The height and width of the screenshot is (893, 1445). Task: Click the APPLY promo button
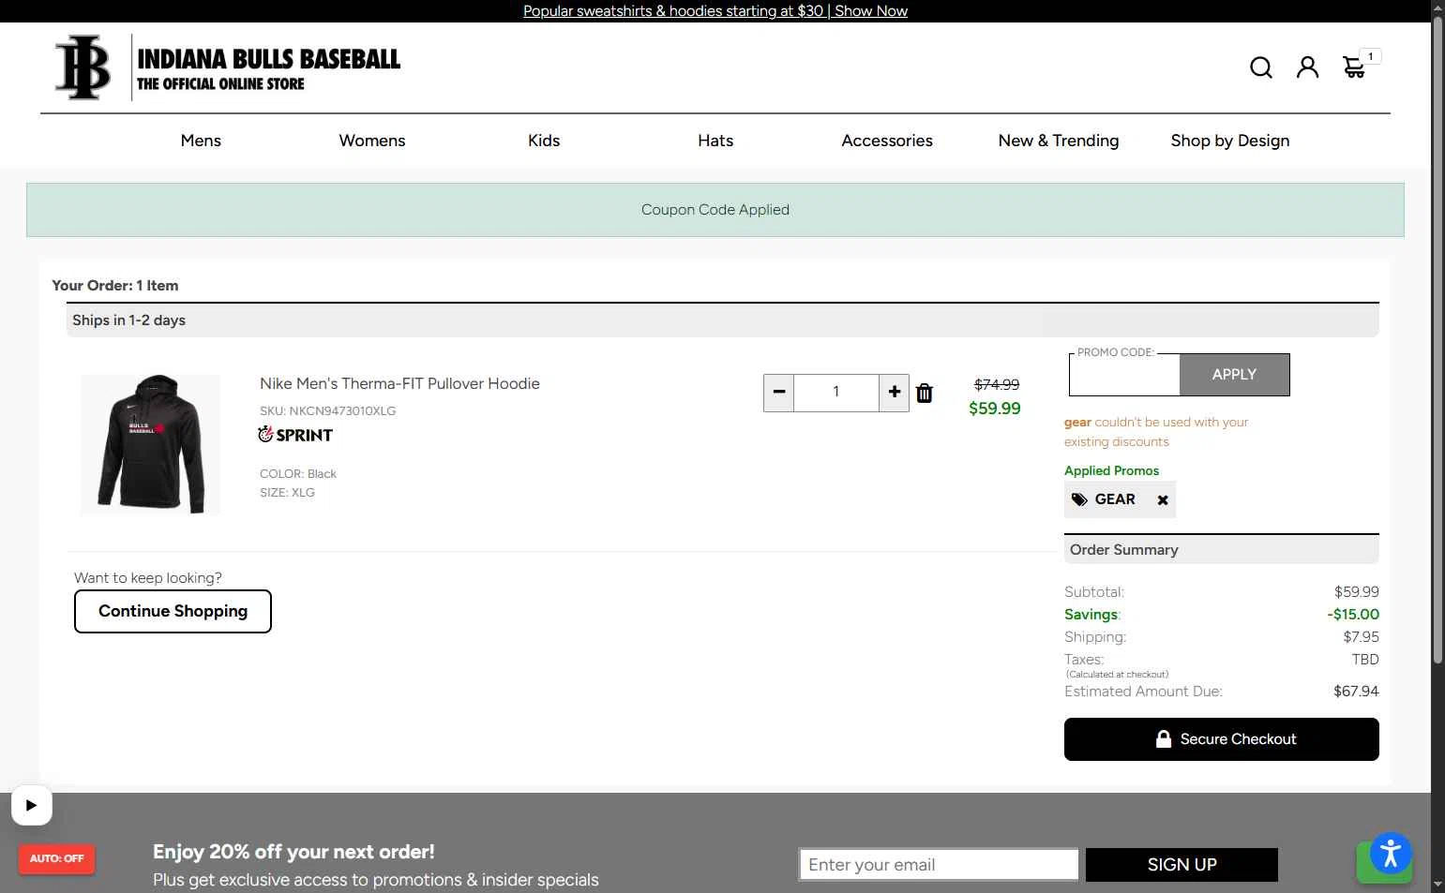(1234, 375)
